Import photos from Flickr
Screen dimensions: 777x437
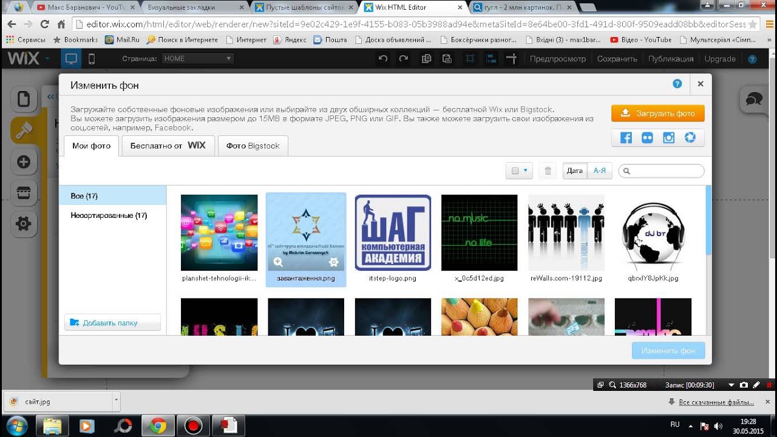click(x=647, y=138)
